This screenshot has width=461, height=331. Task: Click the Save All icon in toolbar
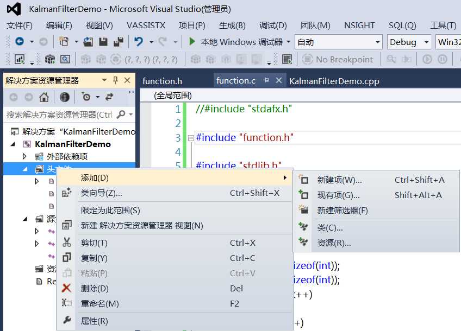click(118, 42)
